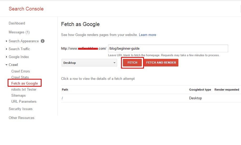
Task: Open Other Resources in sidebar
Action: [22, 118]
